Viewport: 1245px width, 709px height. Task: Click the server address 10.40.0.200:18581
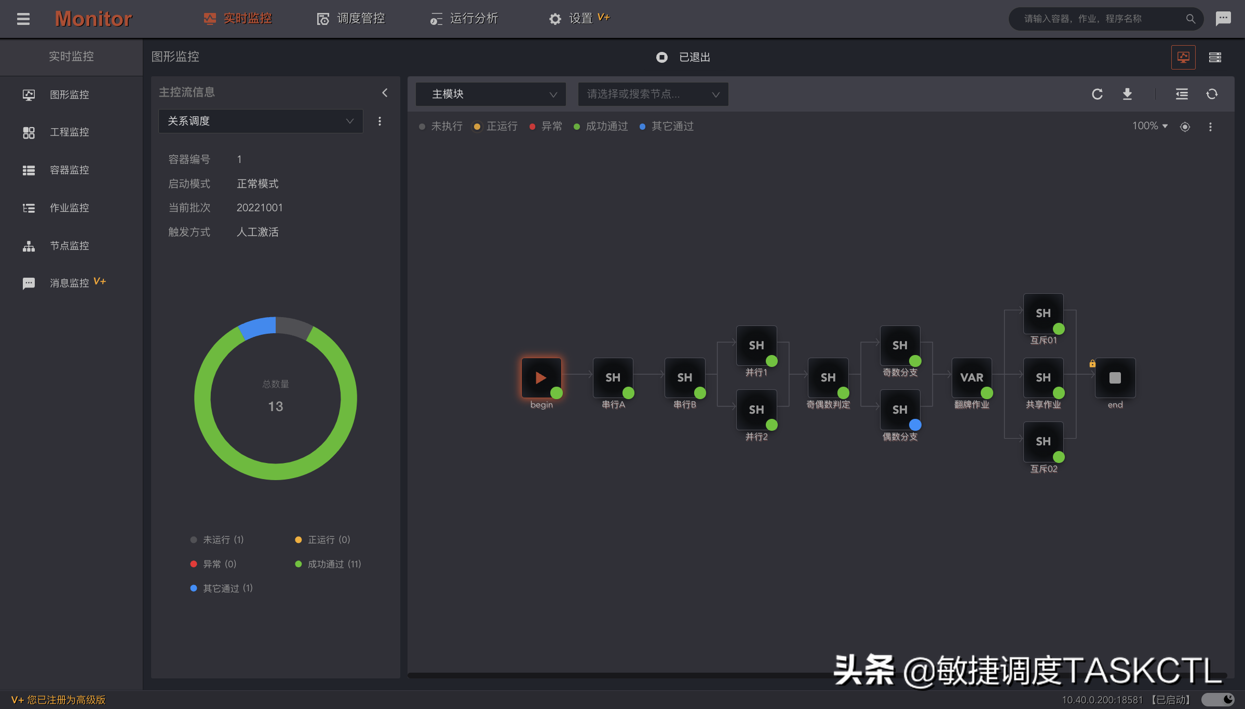click(1102, 700)
